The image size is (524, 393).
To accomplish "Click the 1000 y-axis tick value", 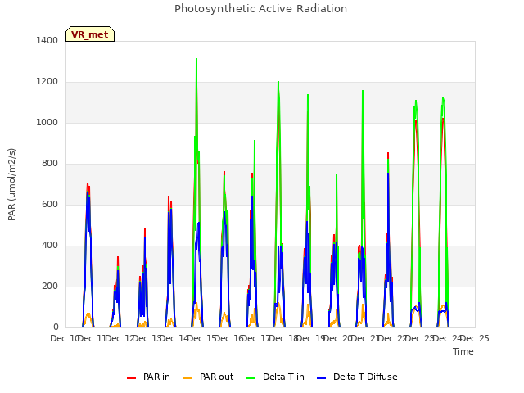I will click(47, 122).
